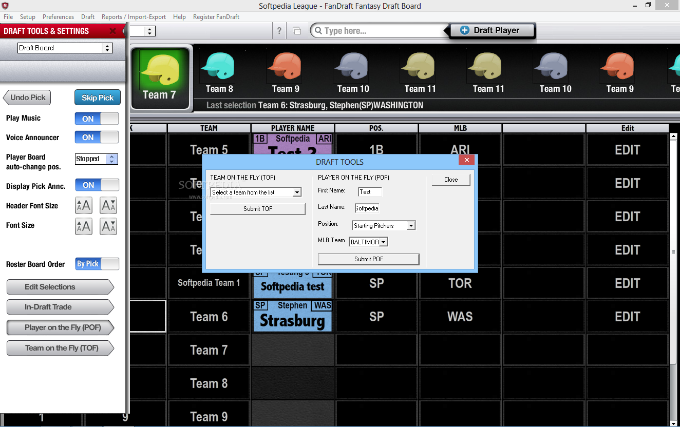Screen dimensions: 680x427
Task: Open Register FanDraft menu
Action: pyautogui.click(x=216, y=17)
